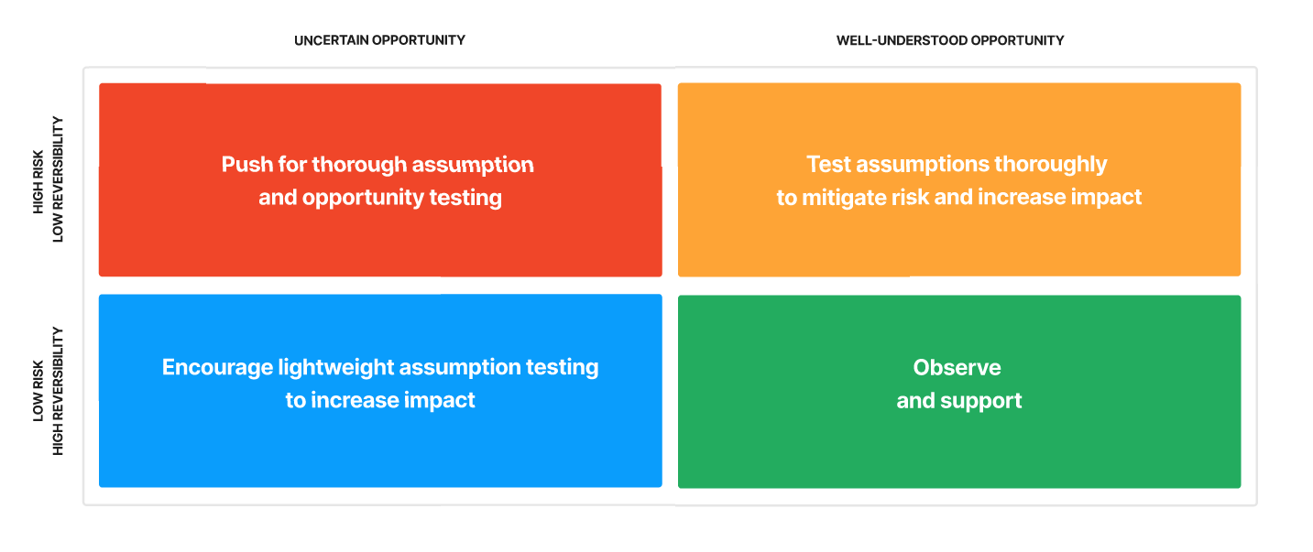Select the HIGH REVERSIBILITY row label
This screenshot has width=1313, height=552.
59,391
